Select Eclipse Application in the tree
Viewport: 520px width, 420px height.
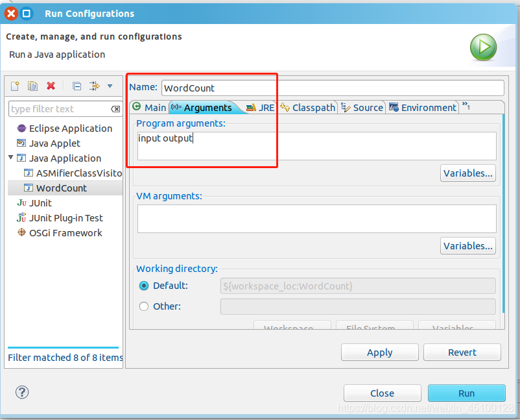71,129
